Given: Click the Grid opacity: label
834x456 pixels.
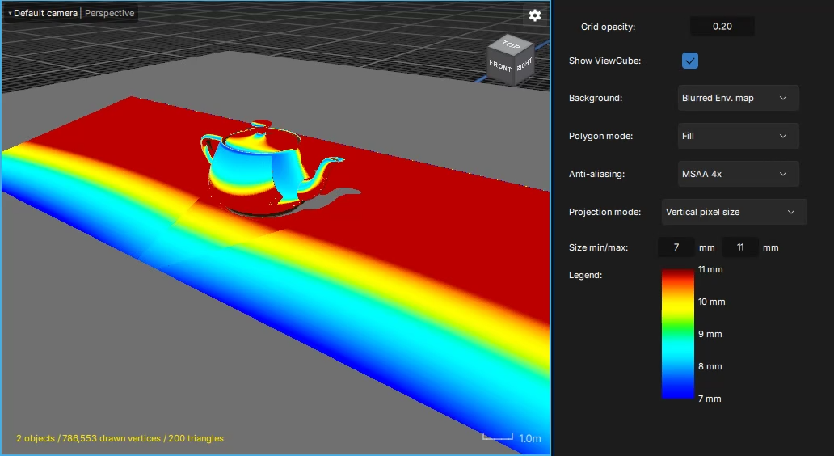Looking at the screenshot, I should pos(608,27).
